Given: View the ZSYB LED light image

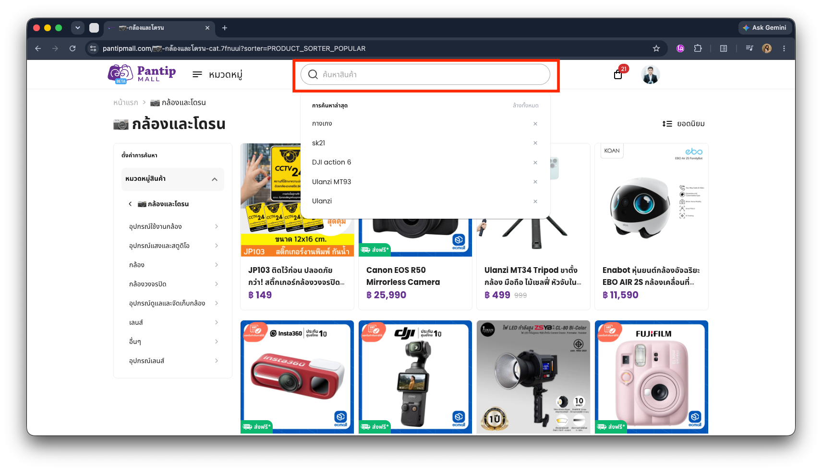Looking at the screenshot, I should pyautogui.click(x=533, y=377).
